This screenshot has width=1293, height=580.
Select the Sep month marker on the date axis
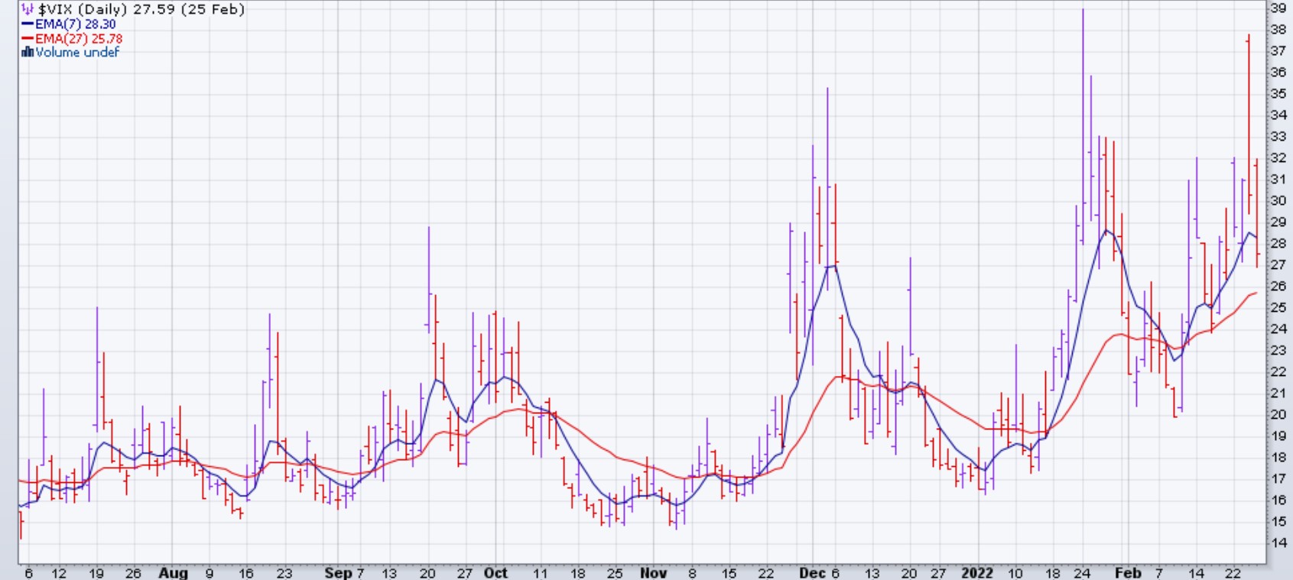pyautogui.click(x=337, y=572)
